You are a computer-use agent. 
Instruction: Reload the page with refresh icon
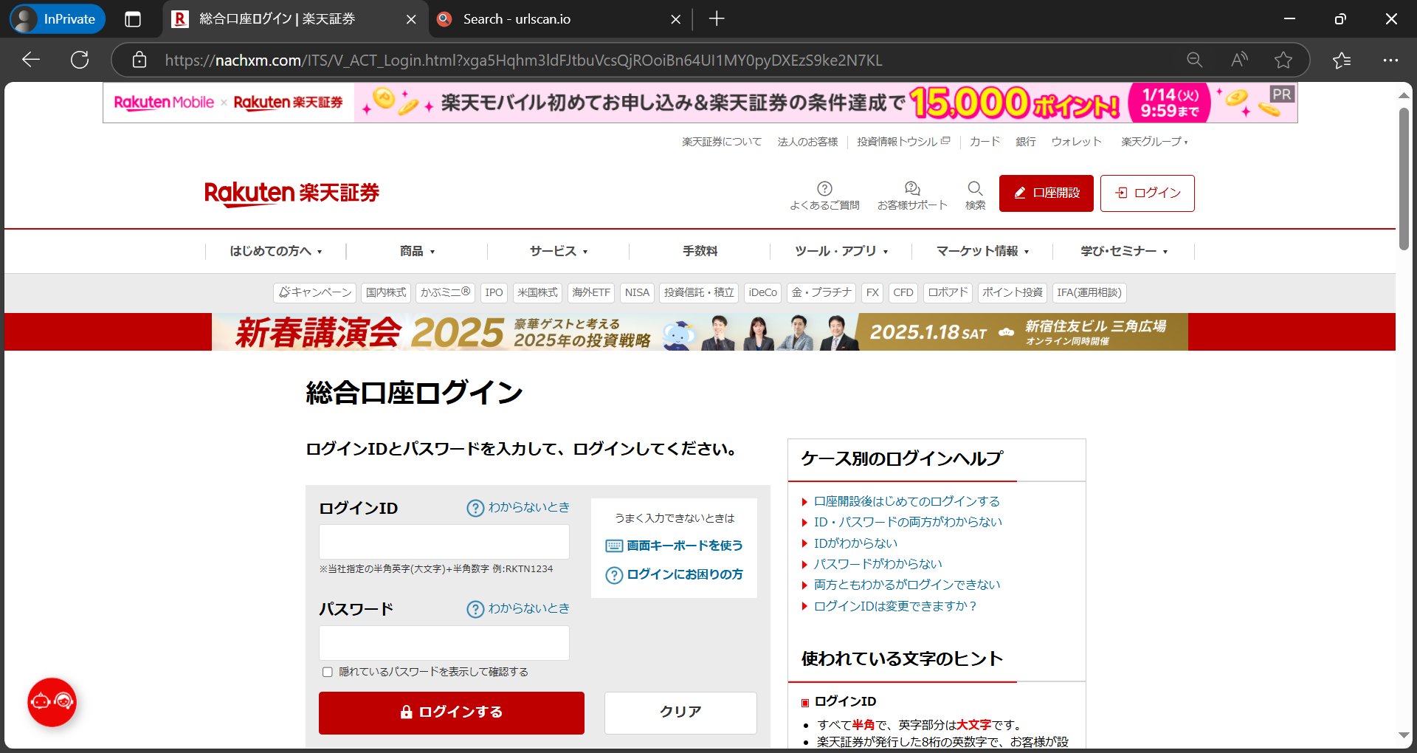[80, 60]
